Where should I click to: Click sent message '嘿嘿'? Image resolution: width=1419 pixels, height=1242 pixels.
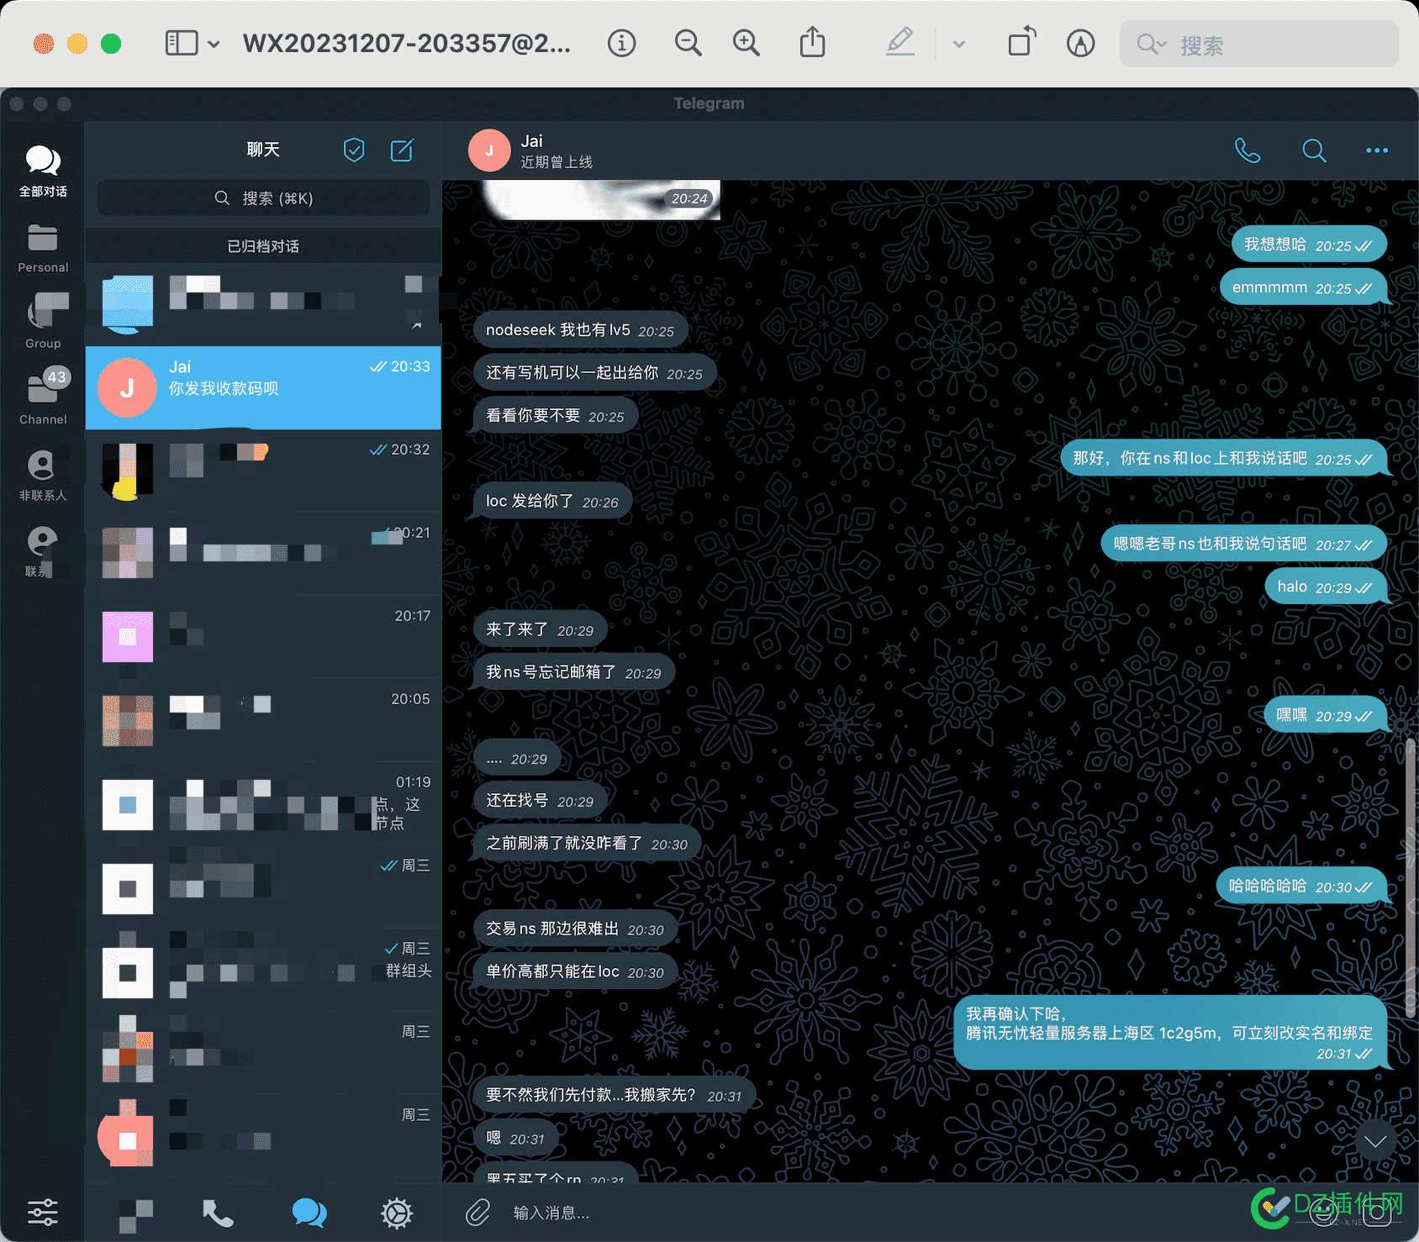(1326, 715)
